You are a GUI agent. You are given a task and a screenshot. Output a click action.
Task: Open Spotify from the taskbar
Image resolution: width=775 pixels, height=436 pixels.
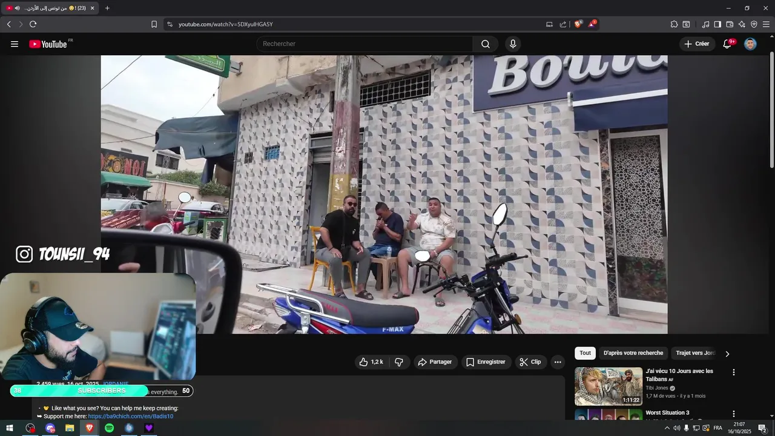109,428
